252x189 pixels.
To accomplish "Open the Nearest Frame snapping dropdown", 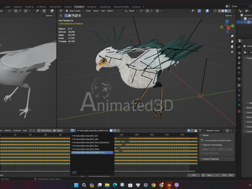I will [x=215, y=131].
